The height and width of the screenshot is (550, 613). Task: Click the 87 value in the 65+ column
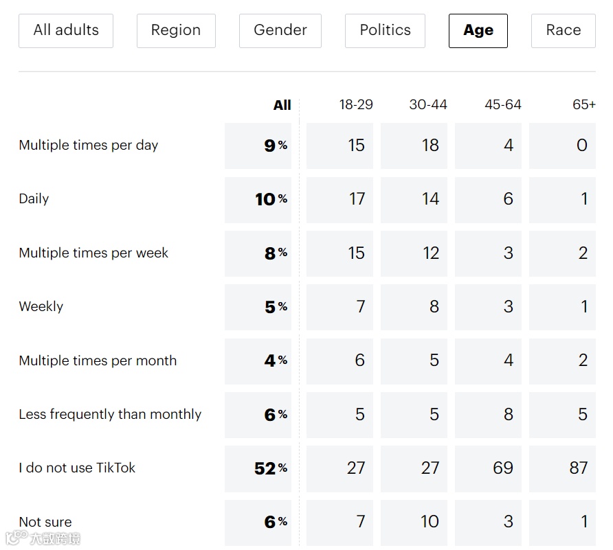(578, 468)
